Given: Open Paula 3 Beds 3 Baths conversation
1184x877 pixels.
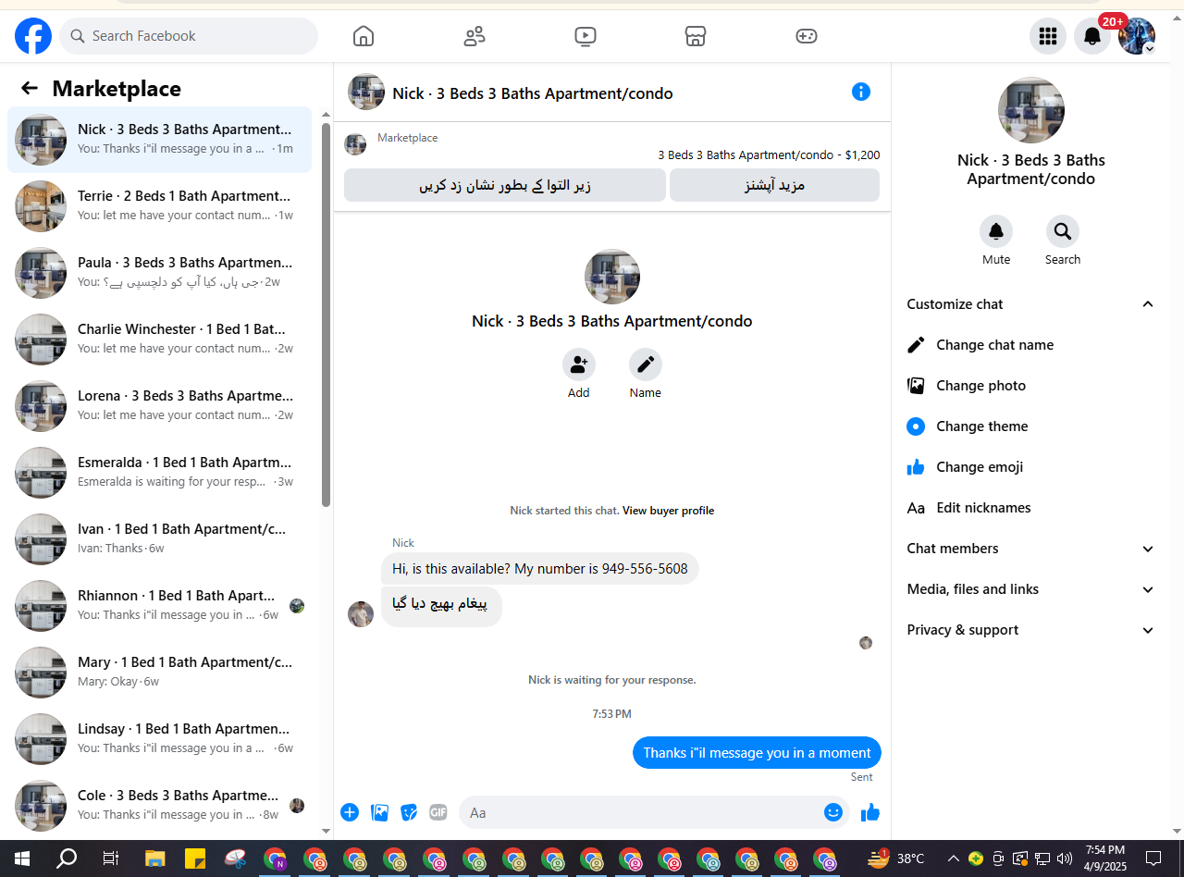Looking at the screenshot, I should (x=160, y=273).
